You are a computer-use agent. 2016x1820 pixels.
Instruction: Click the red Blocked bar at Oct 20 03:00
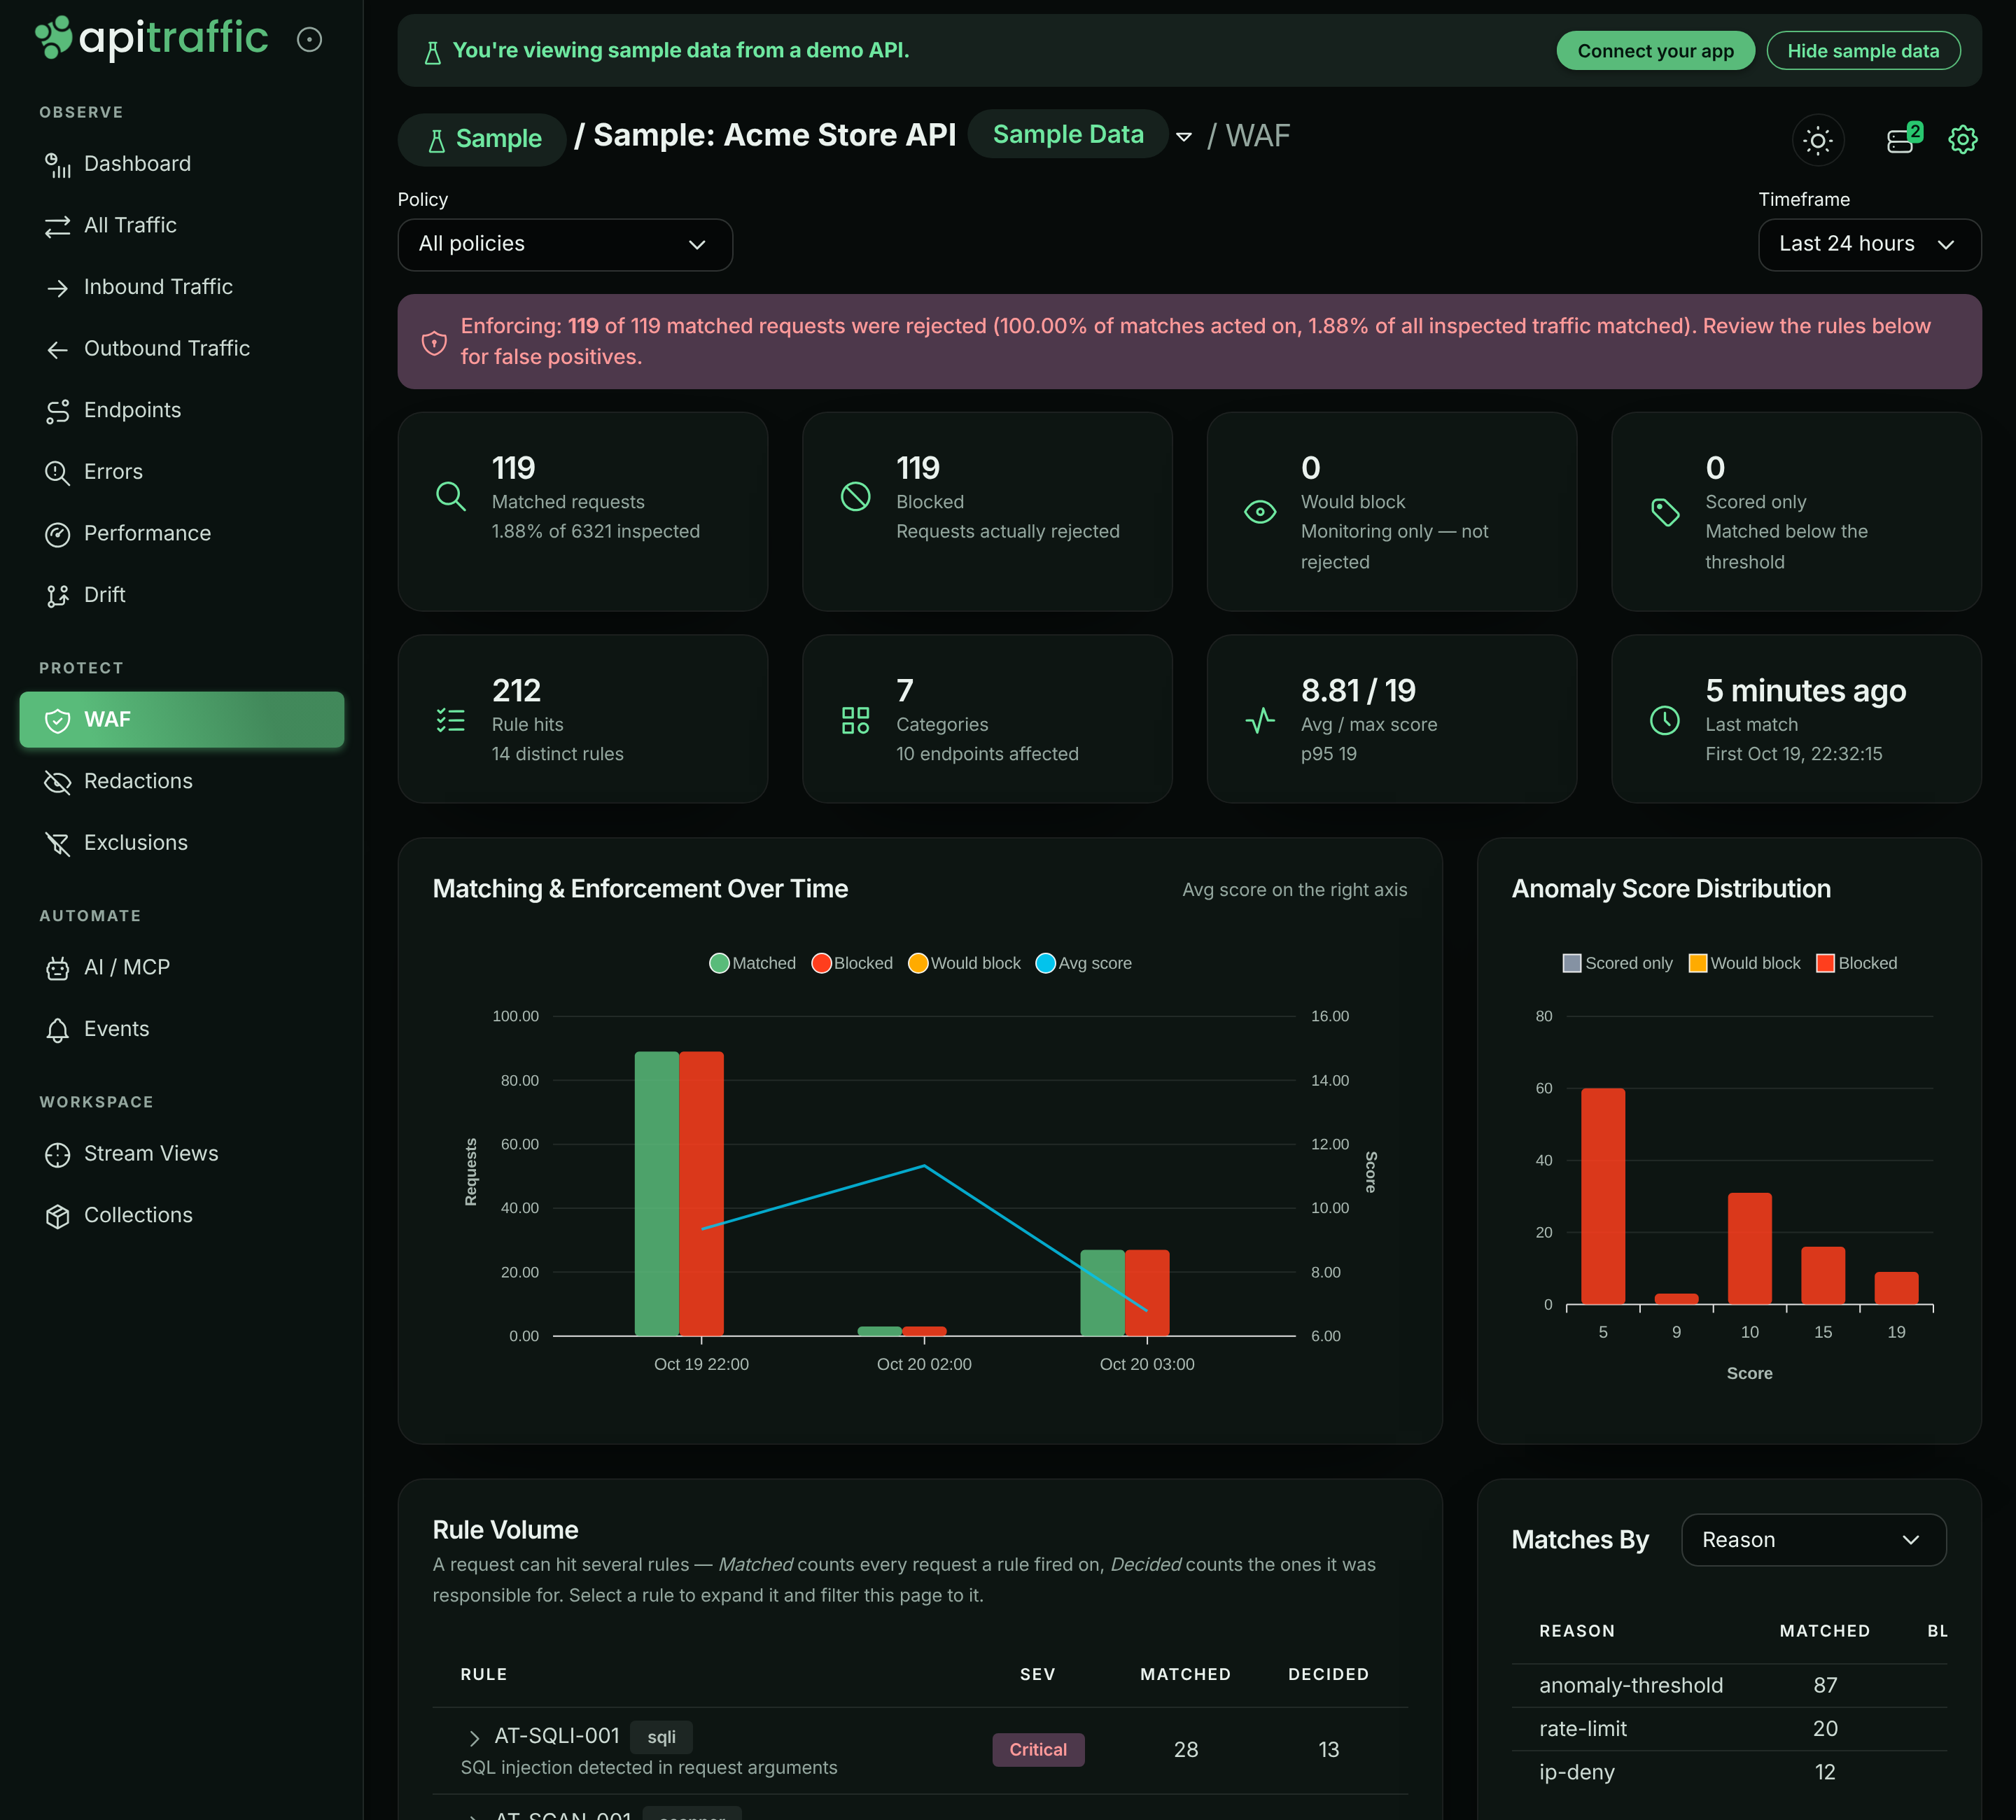pos(1147,1292)
